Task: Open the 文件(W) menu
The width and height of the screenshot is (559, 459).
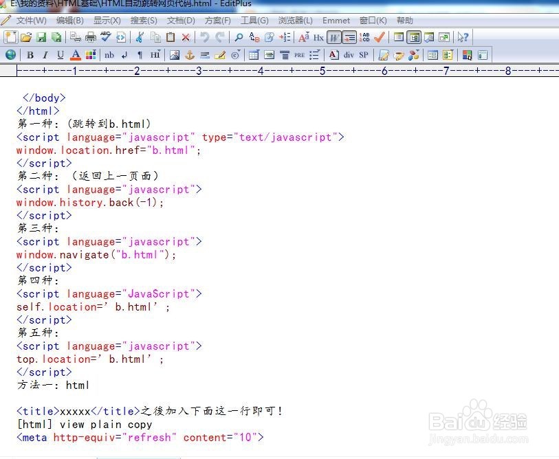Action: pyautogui.click(x=32, y=21)
